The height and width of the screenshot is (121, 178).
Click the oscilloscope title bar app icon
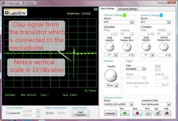point(3,3)
